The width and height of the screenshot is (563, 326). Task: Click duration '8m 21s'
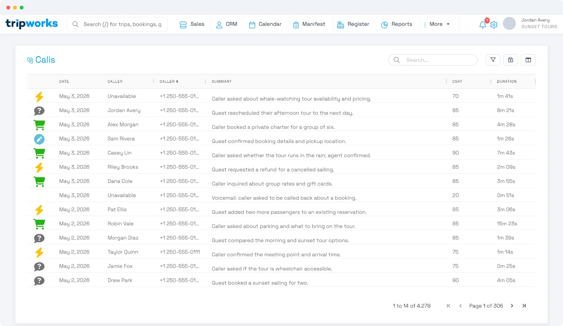tap(505, 110)
